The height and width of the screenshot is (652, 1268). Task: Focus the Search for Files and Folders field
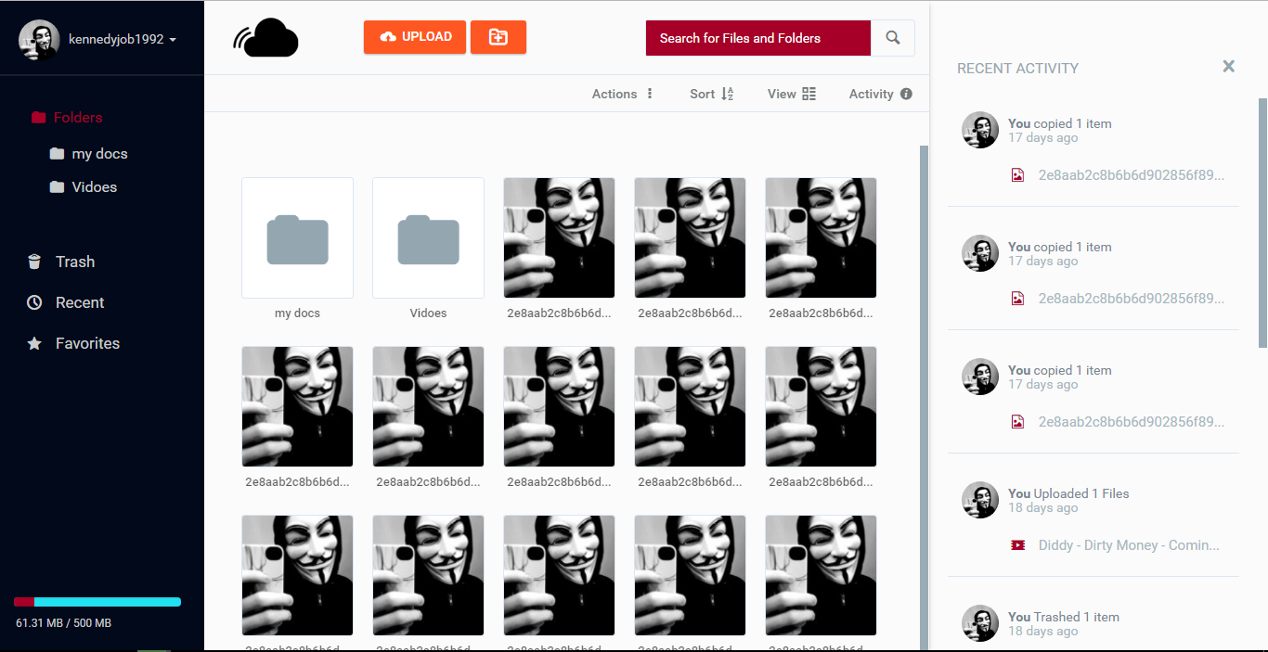pyautogui.click(x=758, y=38)
